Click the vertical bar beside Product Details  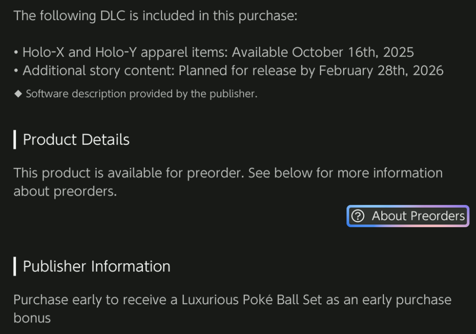(x=15, y=140)
